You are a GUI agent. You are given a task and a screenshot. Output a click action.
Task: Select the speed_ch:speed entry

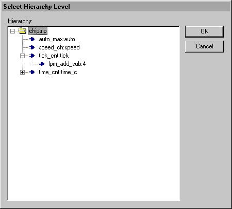(59, 47)
